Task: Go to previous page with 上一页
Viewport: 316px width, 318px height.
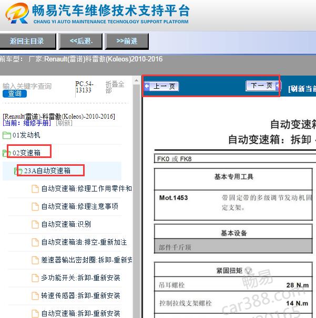Action: 161,87
